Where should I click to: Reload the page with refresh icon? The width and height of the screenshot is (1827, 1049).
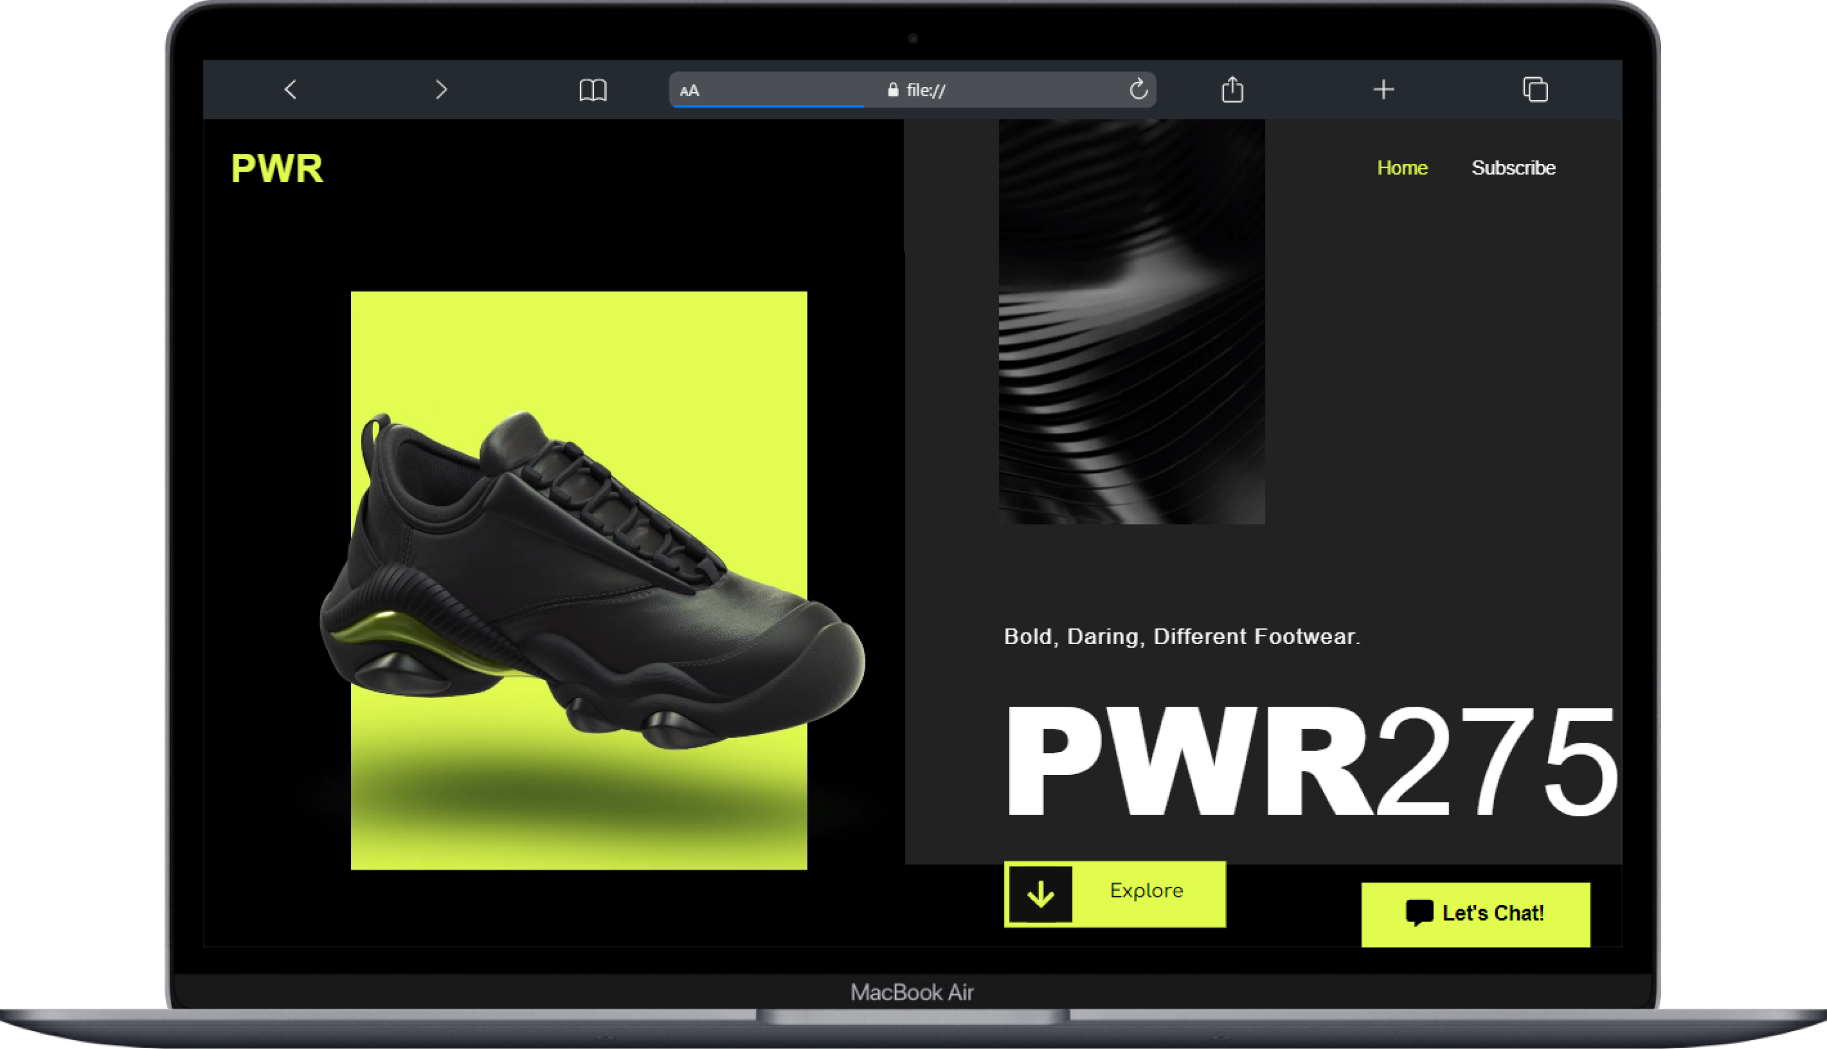pos(1138,89)
